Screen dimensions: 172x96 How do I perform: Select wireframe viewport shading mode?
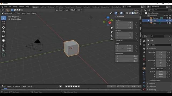[x=130, y=13]
